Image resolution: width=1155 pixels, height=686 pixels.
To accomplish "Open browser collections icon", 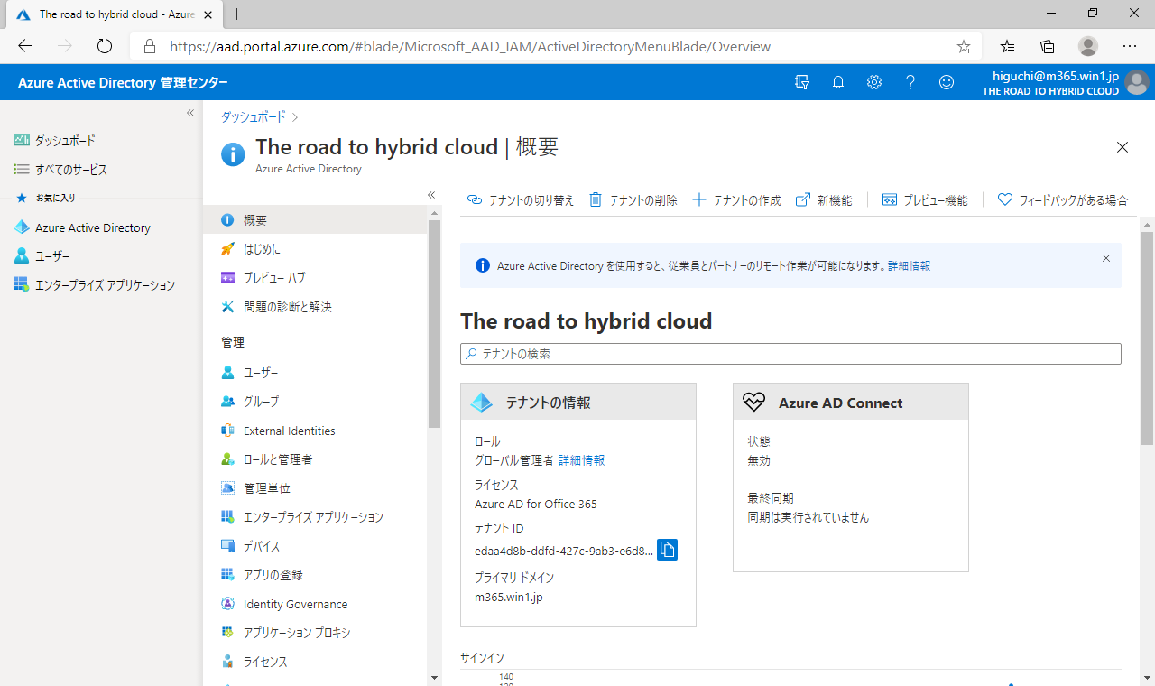I will tap(1048, 46).
